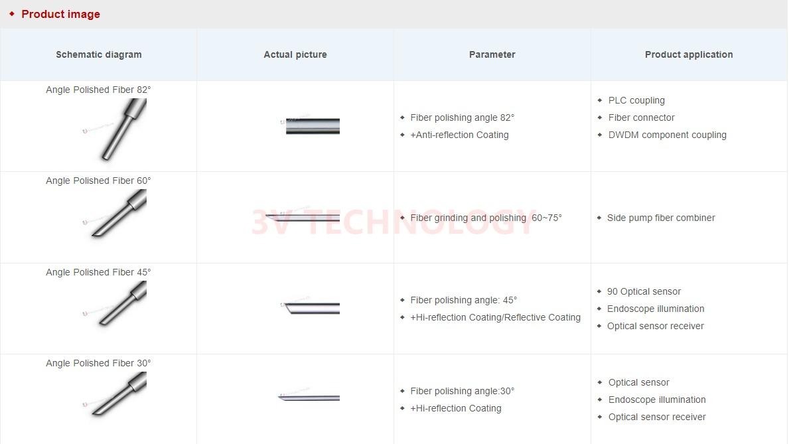Click 'Side pump fiber combiner' text
The width and height of the screenshot is (789, 444).
(661, 218)
